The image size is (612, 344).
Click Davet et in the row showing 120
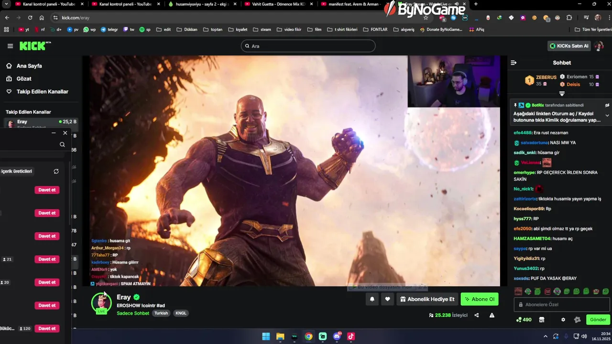pos(47,328)
